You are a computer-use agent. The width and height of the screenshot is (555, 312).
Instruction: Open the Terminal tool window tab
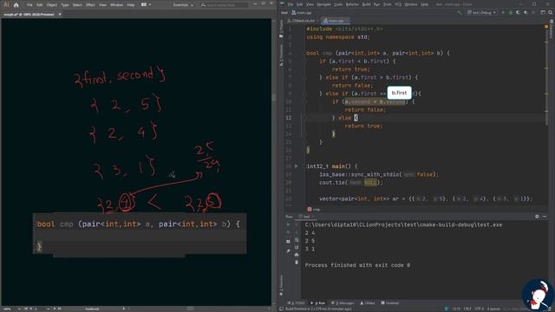click(x=389, y=303)
